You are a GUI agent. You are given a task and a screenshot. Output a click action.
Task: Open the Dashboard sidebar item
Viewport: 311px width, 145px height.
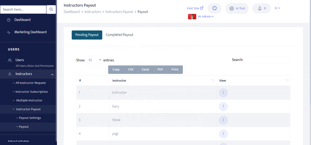[22, 20]
